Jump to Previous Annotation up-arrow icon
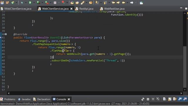The image size is (188, 106). tap(105, 3)
